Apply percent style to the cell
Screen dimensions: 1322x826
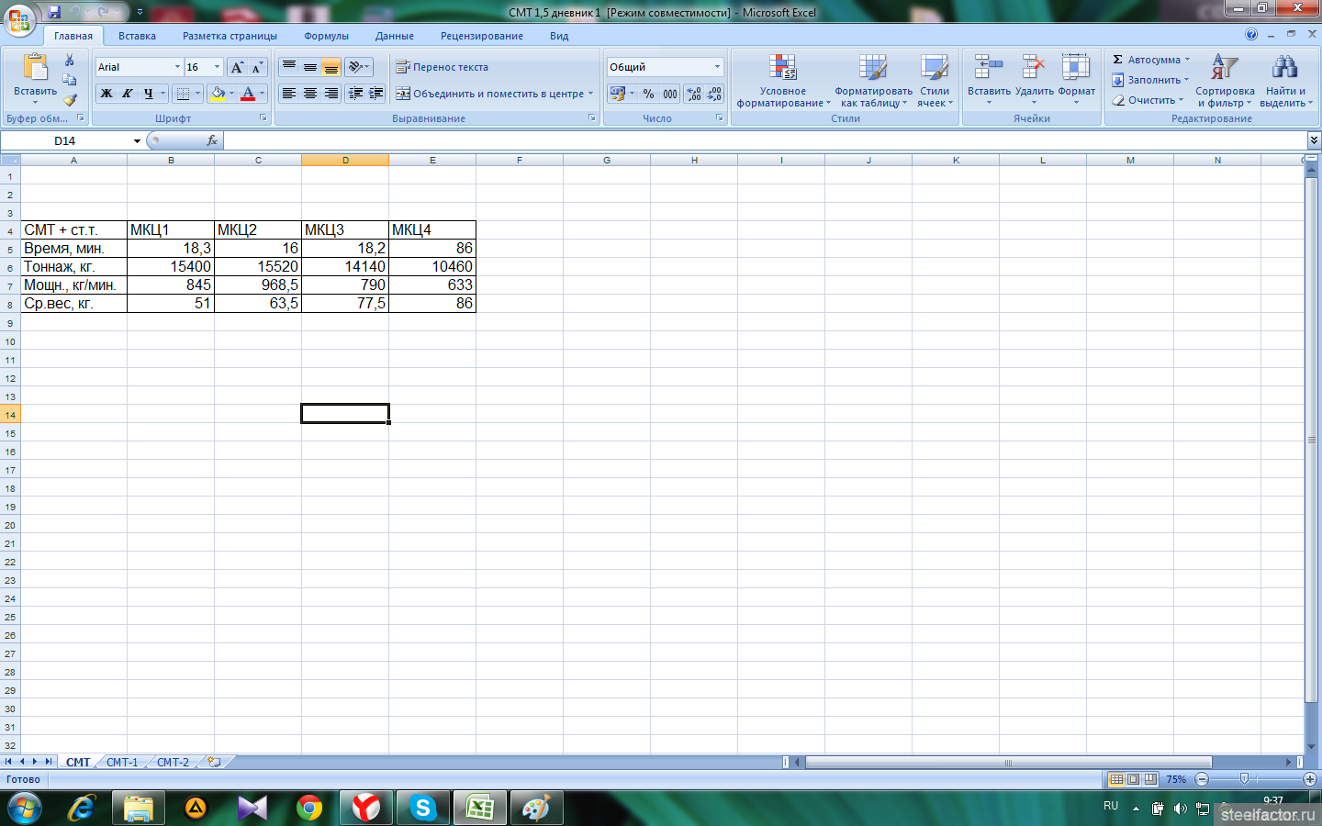point(648,94)
